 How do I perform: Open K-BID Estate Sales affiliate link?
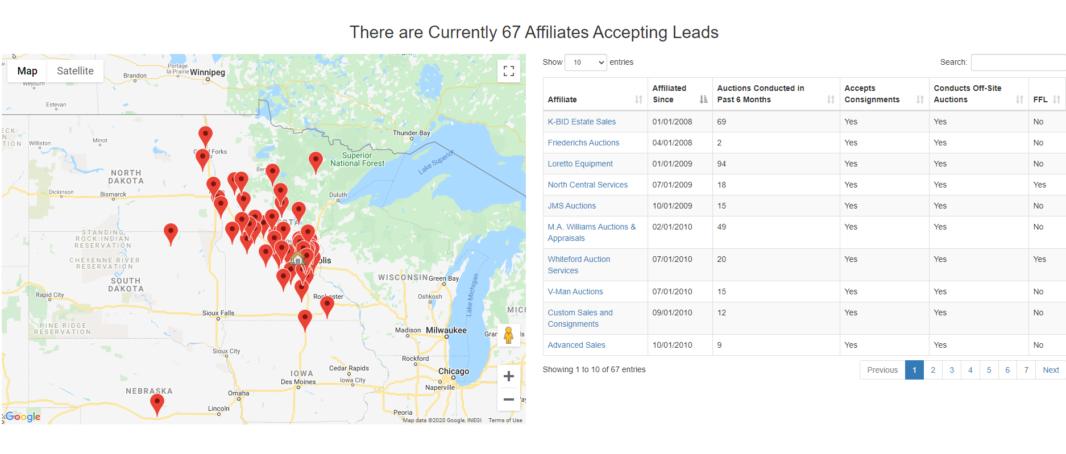[x=582, y=122]
